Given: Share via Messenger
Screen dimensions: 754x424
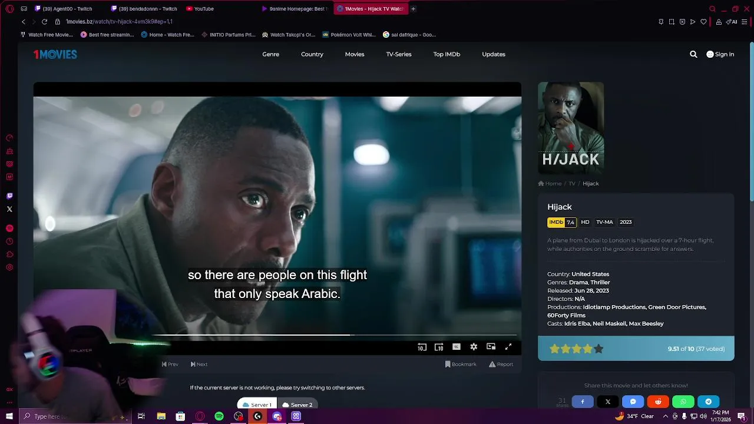Looking at the screenshot, I should (633, 402).
